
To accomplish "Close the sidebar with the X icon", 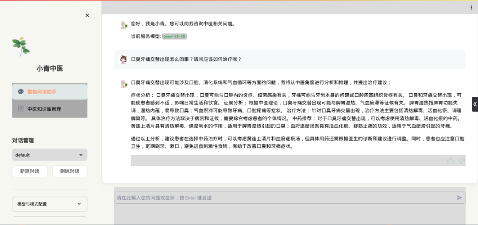I will pos(87,15).
